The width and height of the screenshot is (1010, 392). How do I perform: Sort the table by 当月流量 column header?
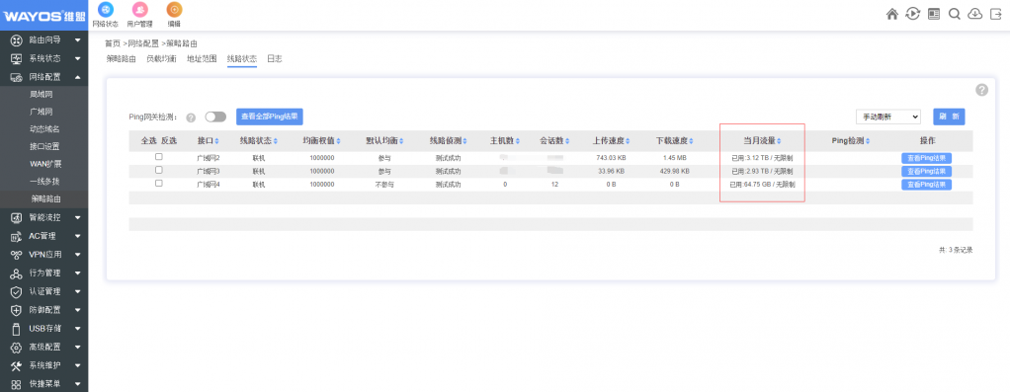pyautogui.click(x=762, y=140)
